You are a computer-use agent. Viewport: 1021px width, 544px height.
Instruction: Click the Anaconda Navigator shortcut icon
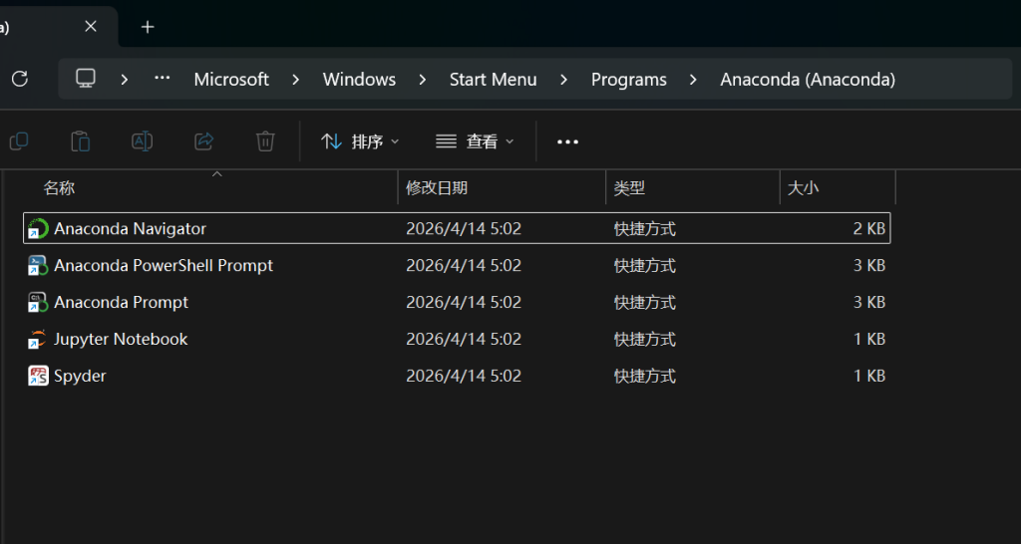pos(38,229)
